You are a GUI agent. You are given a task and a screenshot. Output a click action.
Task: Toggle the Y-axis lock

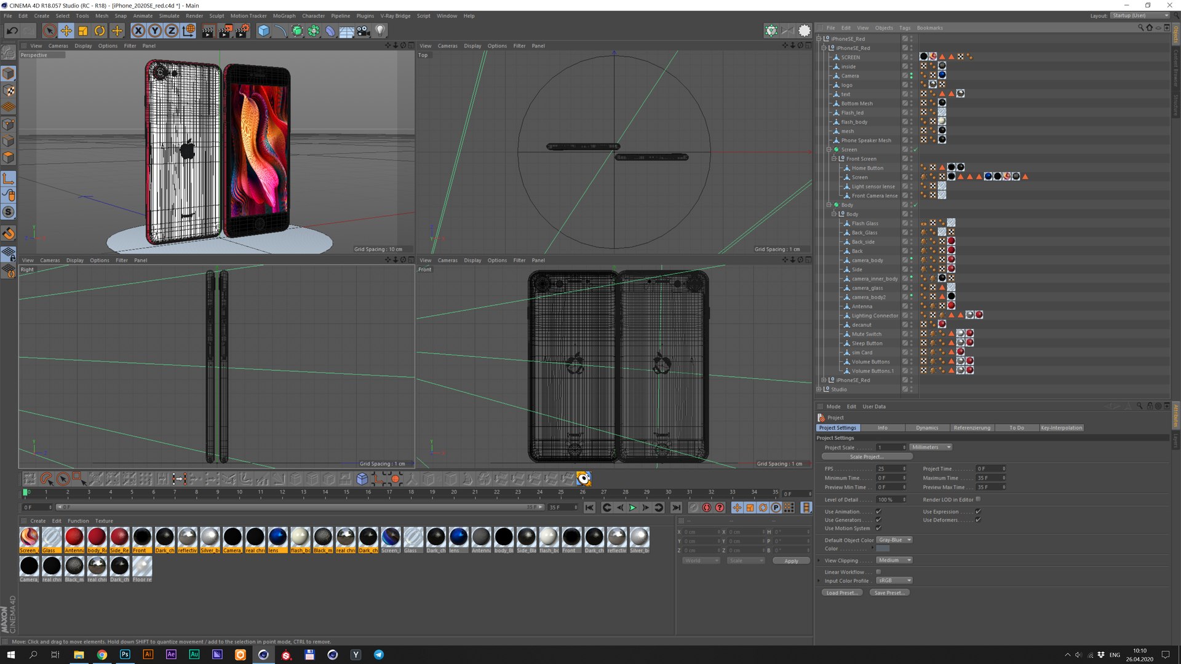[x=155, y=30]
